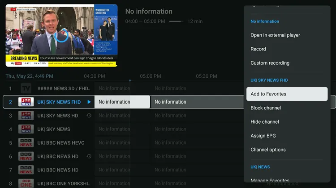The width and height of the screenshot is (336, 188).
Task: Click the BBC News logo on channel 5
Action: tap(26, 143)
